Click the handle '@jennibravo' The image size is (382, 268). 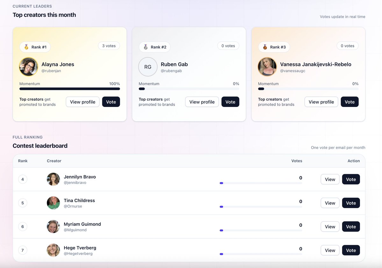(75, 183)
